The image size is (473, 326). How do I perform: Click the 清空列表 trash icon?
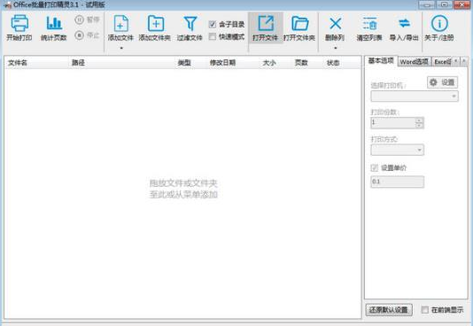(x=370, y=23)
